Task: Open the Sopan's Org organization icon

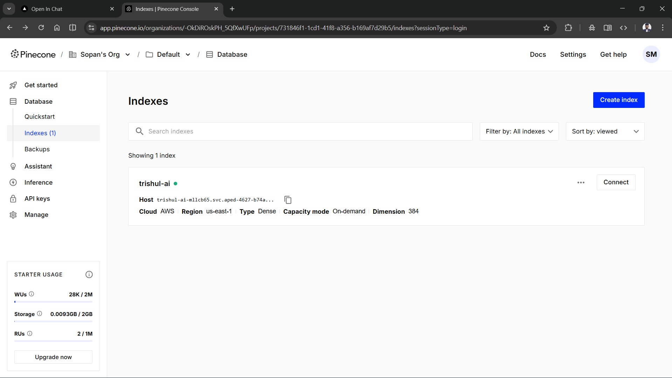Action: (72, 54)
